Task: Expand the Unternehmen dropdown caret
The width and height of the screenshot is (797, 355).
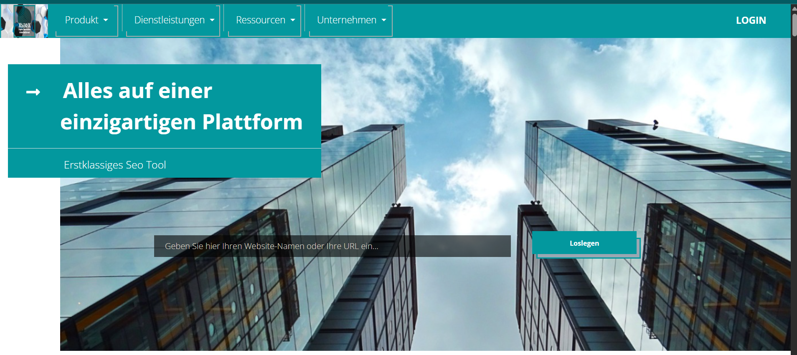Action: [x=384, y=20]
